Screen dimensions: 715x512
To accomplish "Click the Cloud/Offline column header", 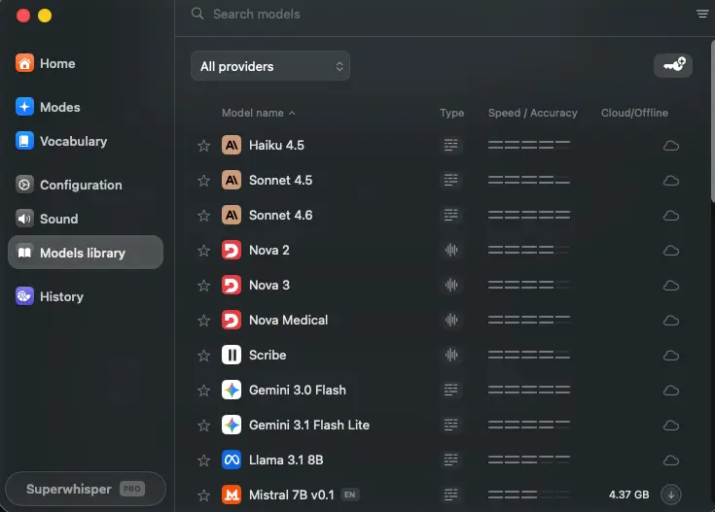I will pos(634,113).
